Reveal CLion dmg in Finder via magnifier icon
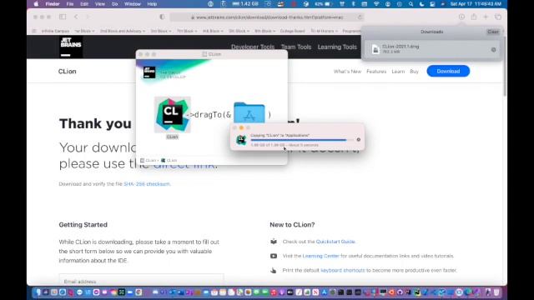 (493, 50)
